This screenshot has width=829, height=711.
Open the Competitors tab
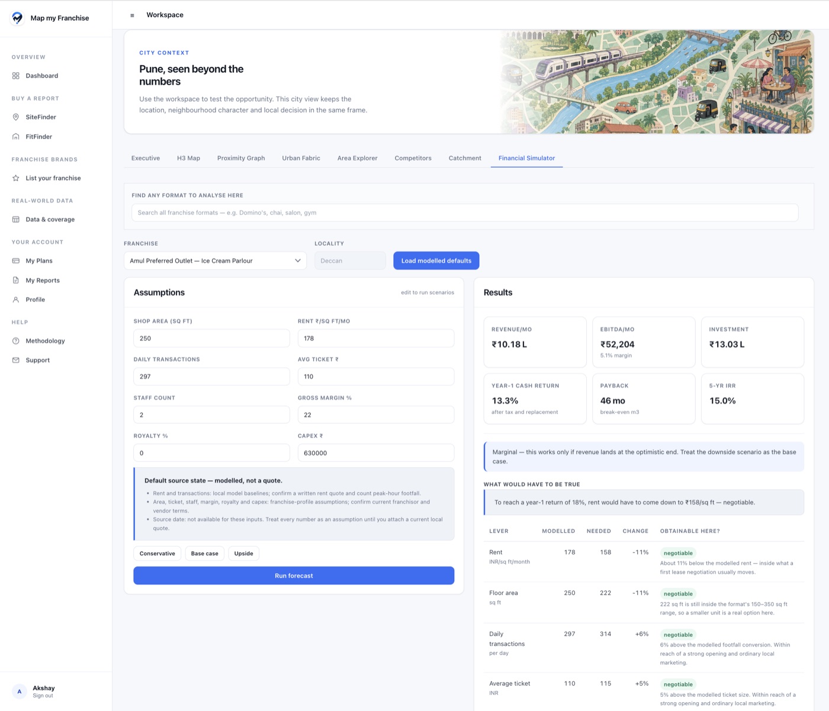point(413,158)
